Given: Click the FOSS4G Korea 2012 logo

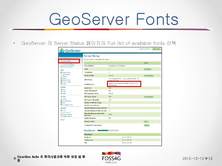Looking at the screenshot, I should click(x=111, y=157).
